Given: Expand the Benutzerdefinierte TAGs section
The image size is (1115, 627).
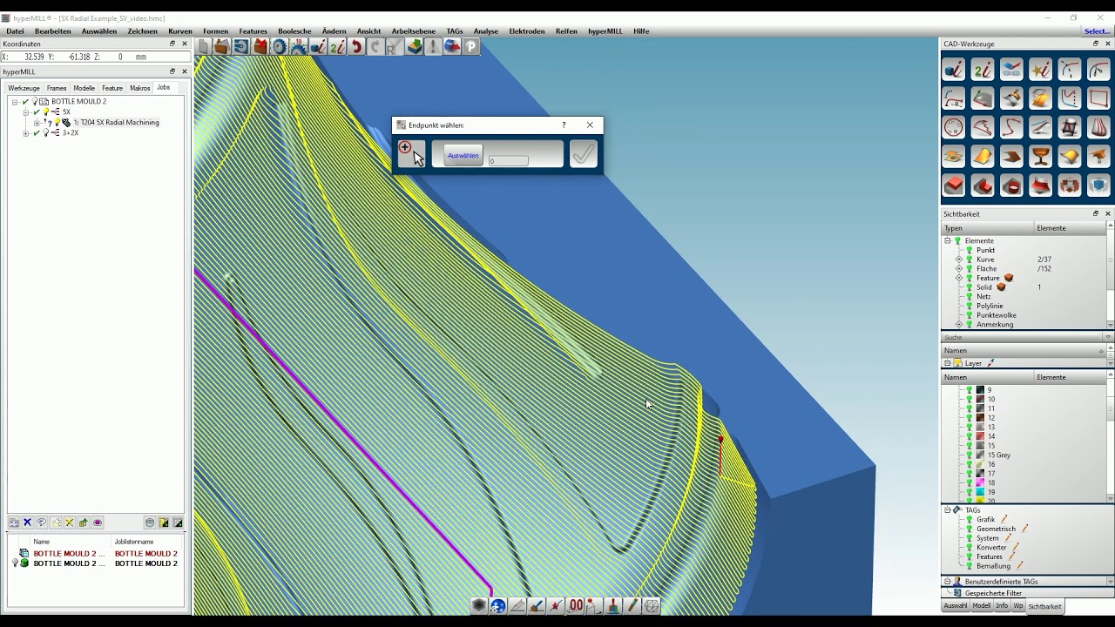Looking at the screenshot, I should 948,581.
